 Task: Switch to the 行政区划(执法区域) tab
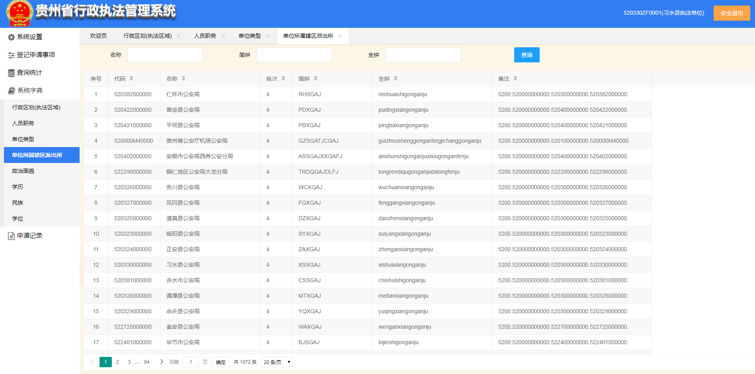(x=148, y=36)
